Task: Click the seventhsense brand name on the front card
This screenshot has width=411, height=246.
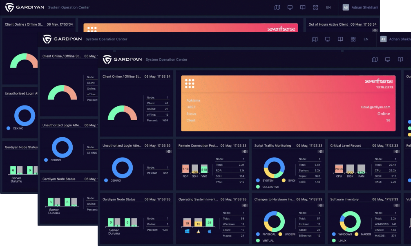Action: [x=379, y=81]
